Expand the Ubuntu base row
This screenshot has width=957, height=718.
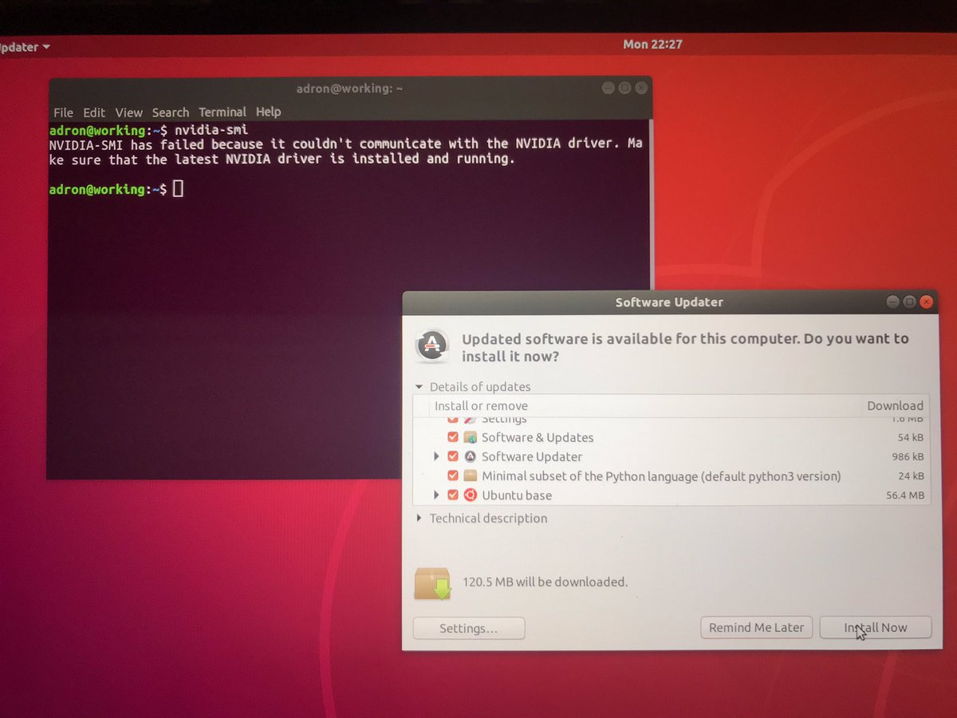tap(436, 495)
